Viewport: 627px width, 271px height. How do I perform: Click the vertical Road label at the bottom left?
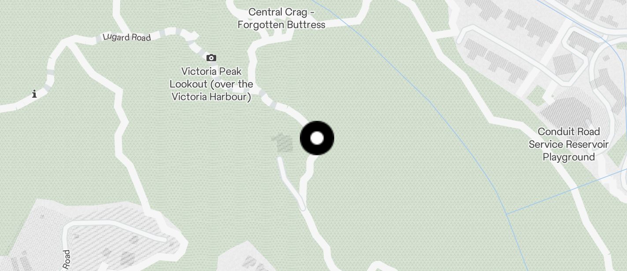pyautogui.click(x=66, y=260)
